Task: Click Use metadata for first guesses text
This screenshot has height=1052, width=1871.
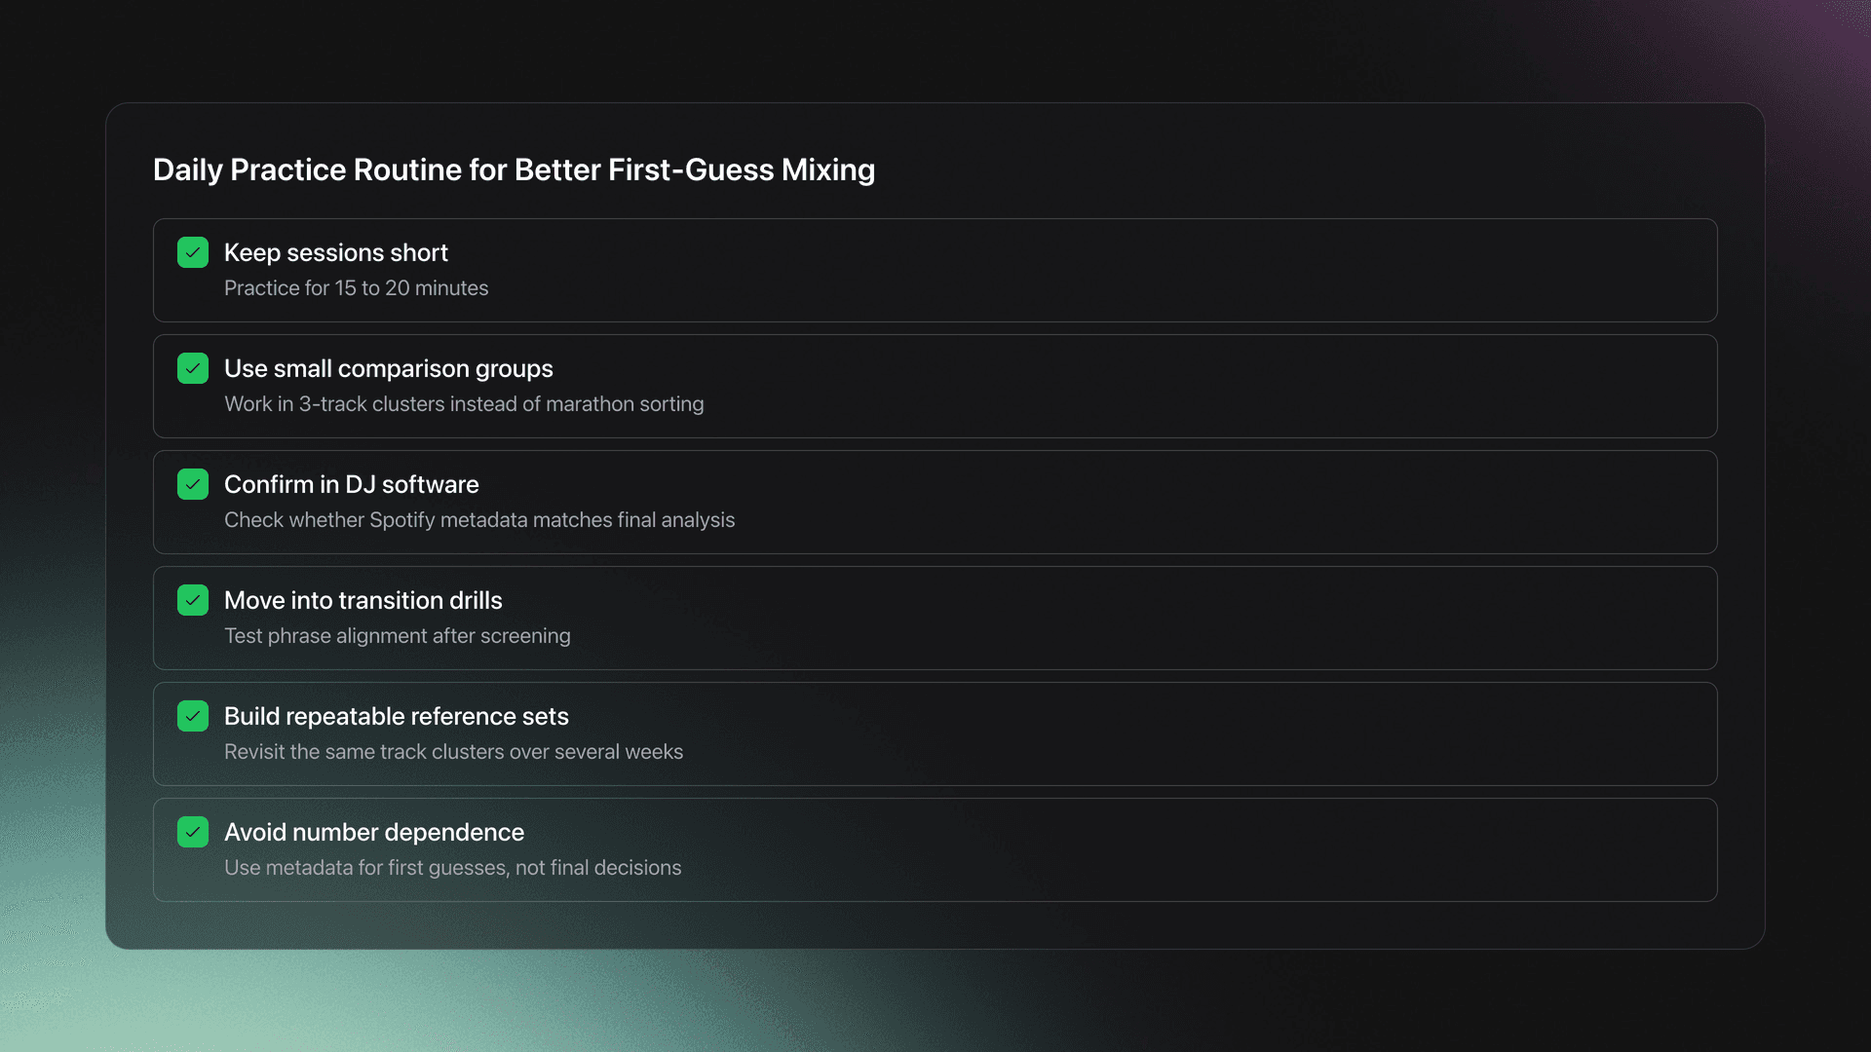Action: (452, 868)
